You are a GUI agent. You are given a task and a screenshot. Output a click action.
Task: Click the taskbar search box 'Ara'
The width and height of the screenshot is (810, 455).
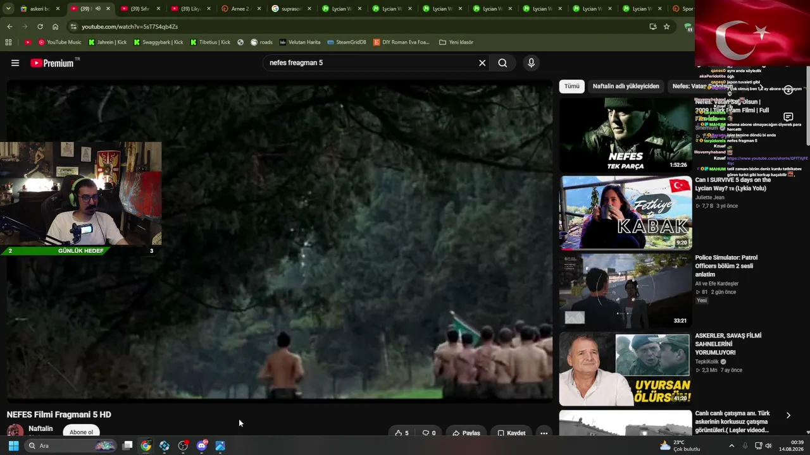pyautogui.click(x=70, y=446)
